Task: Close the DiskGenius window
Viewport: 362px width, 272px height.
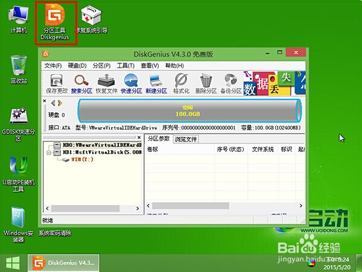Action: [296, 52]
